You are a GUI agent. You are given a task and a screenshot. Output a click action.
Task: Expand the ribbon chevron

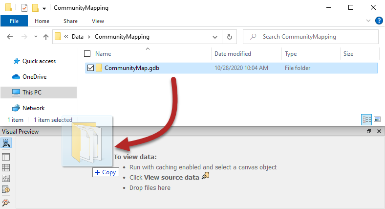[368, 21]
